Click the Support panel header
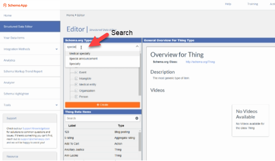The height and width of the screenshot is (161, 275). pos(30,118)
